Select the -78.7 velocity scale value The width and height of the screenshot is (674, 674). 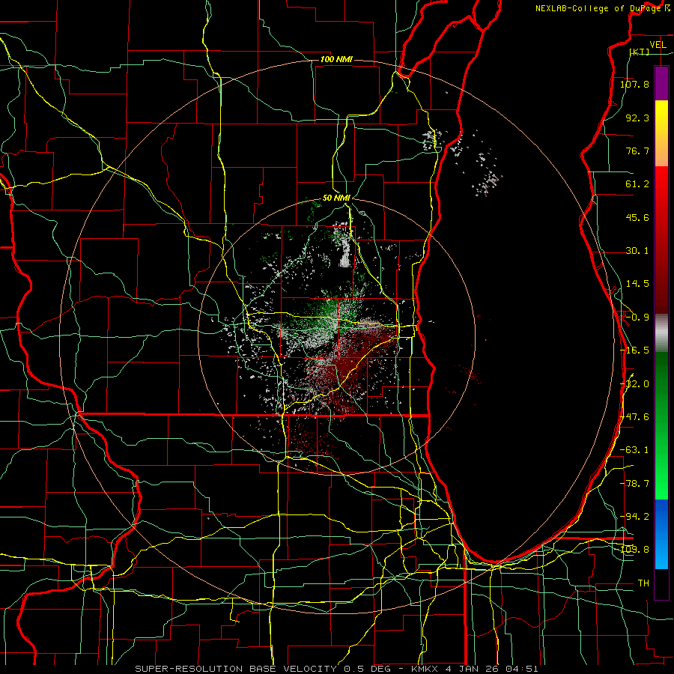(x=634, y=484)
